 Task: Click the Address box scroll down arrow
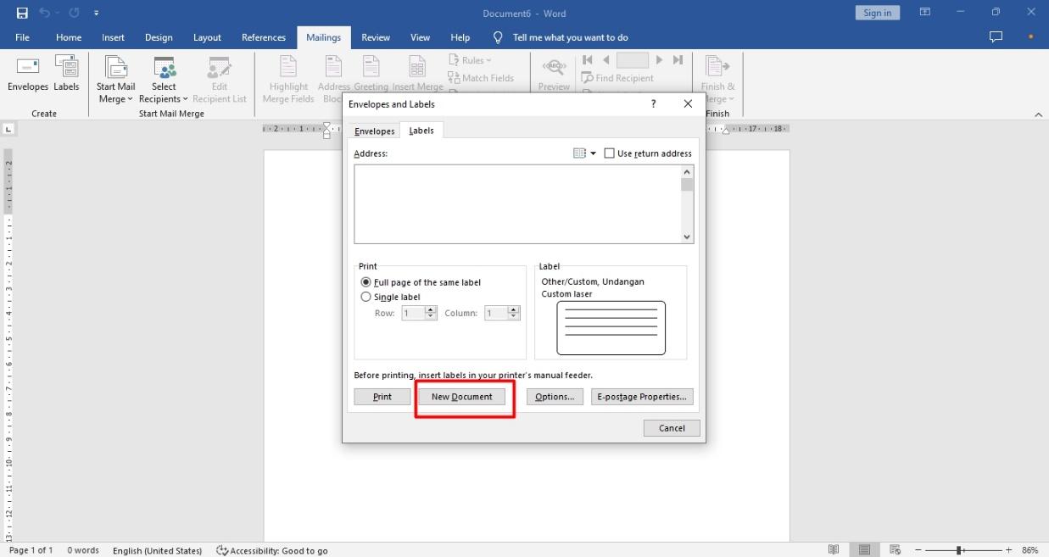[x=687, y=237]
